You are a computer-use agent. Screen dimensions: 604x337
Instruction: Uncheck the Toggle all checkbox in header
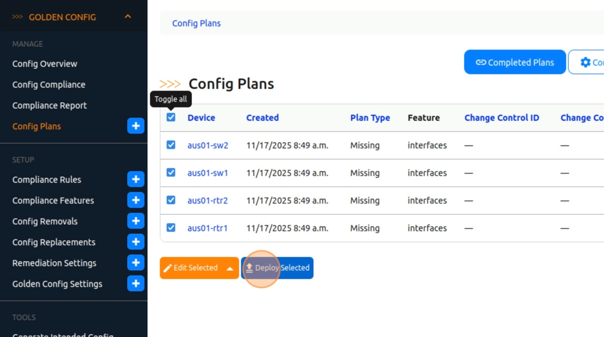[170, 117]
